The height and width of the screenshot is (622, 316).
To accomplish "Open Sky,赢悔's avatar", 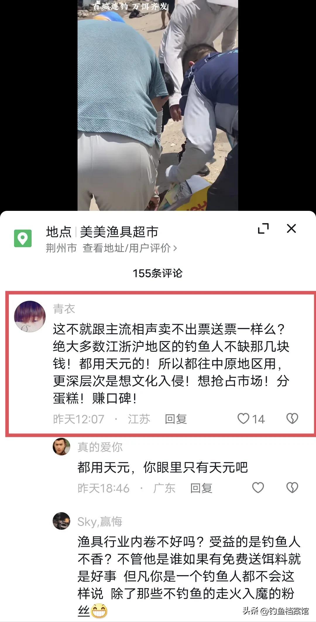I will (61, 521).
